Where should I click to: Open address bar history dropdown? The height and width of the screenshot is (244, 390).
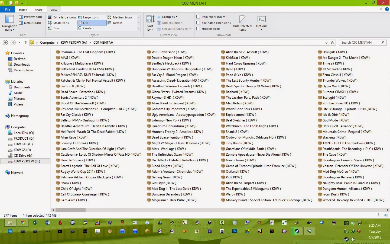click(x=326, y=43)
